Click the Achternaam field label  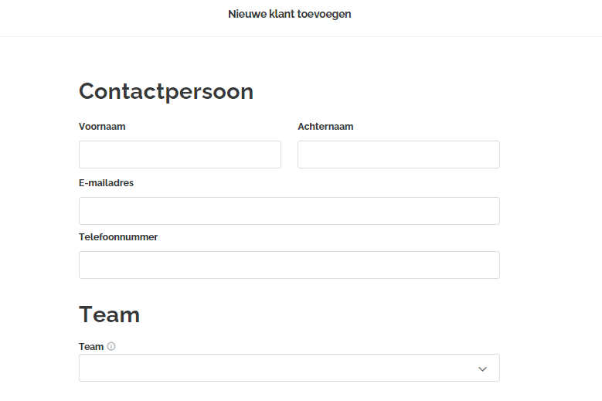[325, 127]
